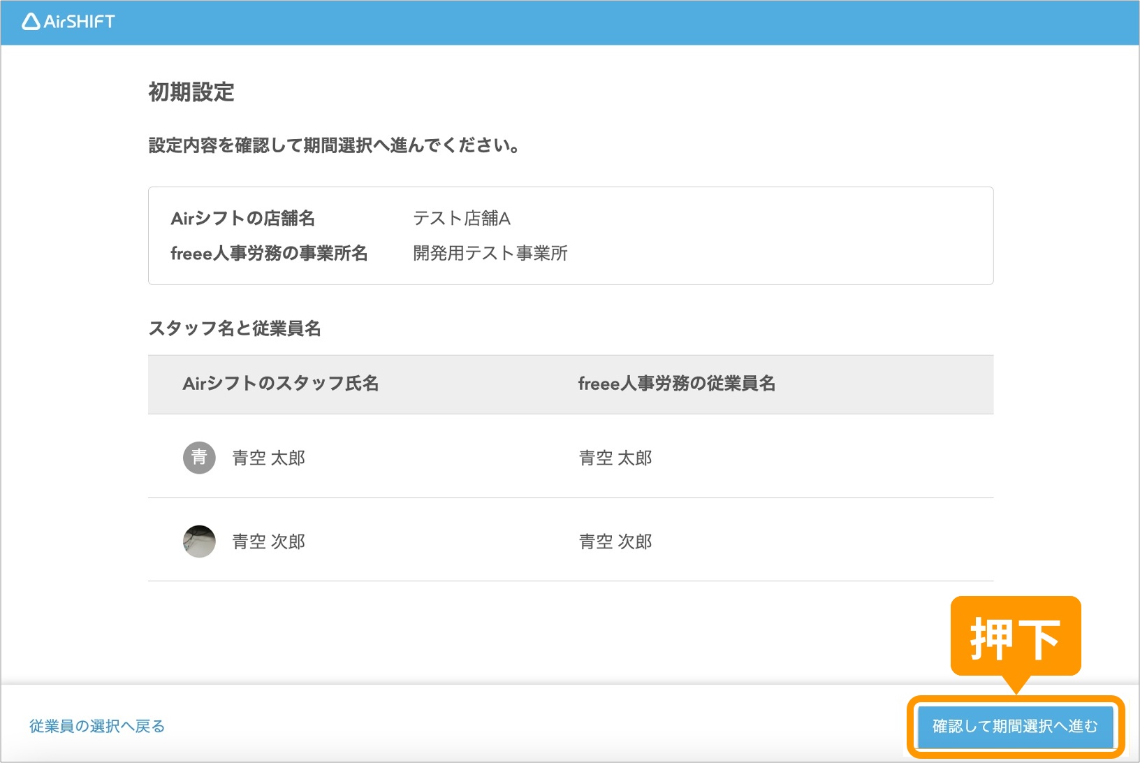Click the blue AirSHIFT header bar

click(629, 22)
